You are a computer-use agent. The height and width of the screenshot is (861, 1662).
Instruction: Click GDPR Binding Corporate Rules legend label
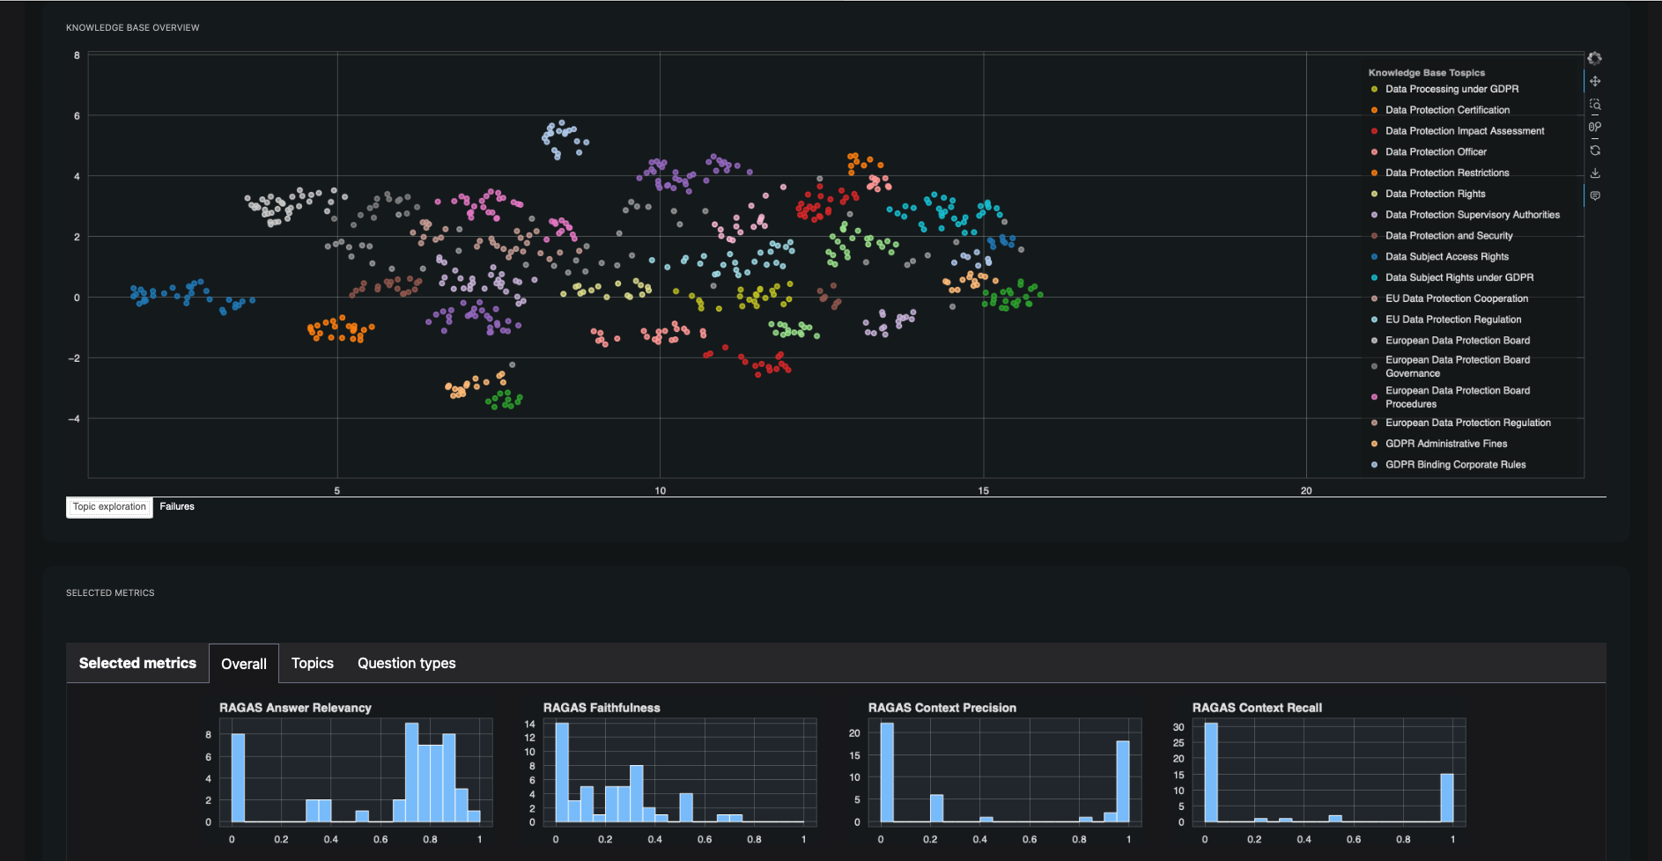click(x=1455, y=465)
